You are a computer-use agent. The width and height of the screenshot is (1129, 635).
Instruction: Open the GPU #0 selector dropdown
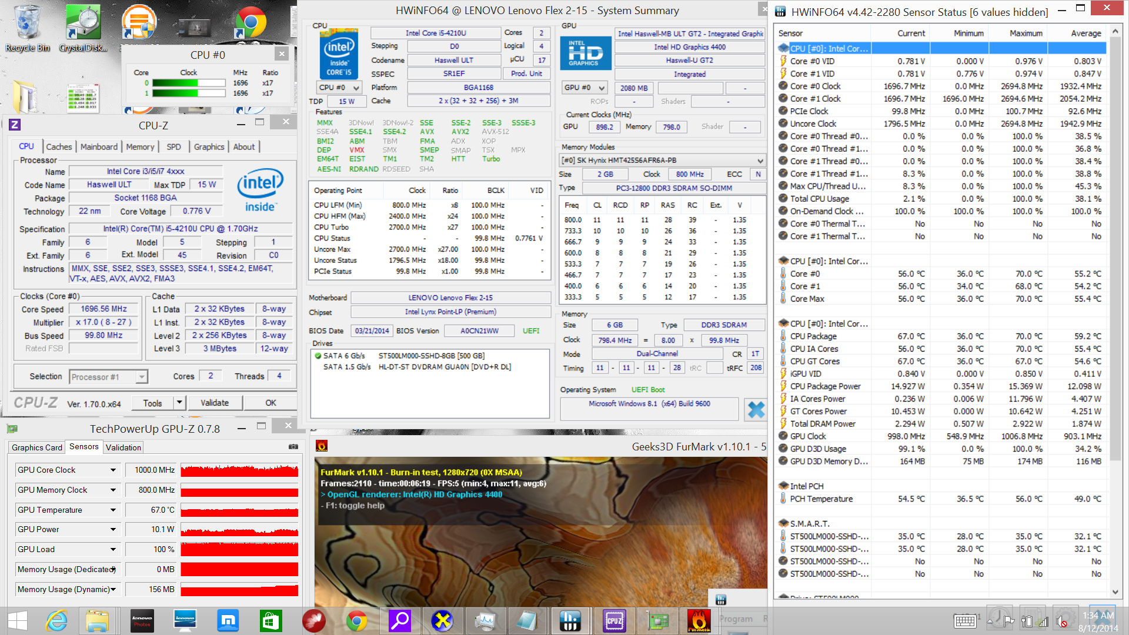(x=584, y=88)
